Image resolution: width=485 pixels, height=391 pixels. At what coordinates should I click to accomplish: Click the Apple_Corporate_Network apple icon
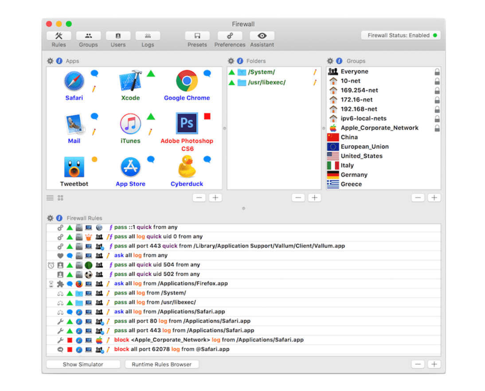coord(333,128)
